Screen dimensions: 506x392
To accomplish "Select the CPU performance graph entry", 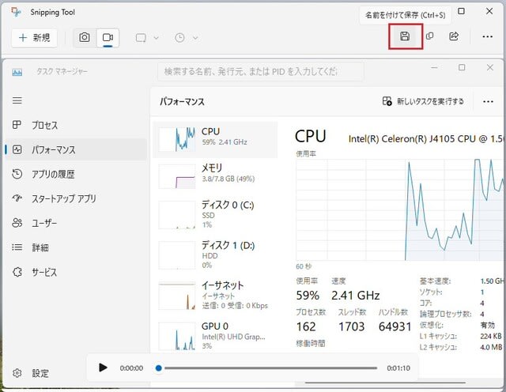I will tap(215, 139).
